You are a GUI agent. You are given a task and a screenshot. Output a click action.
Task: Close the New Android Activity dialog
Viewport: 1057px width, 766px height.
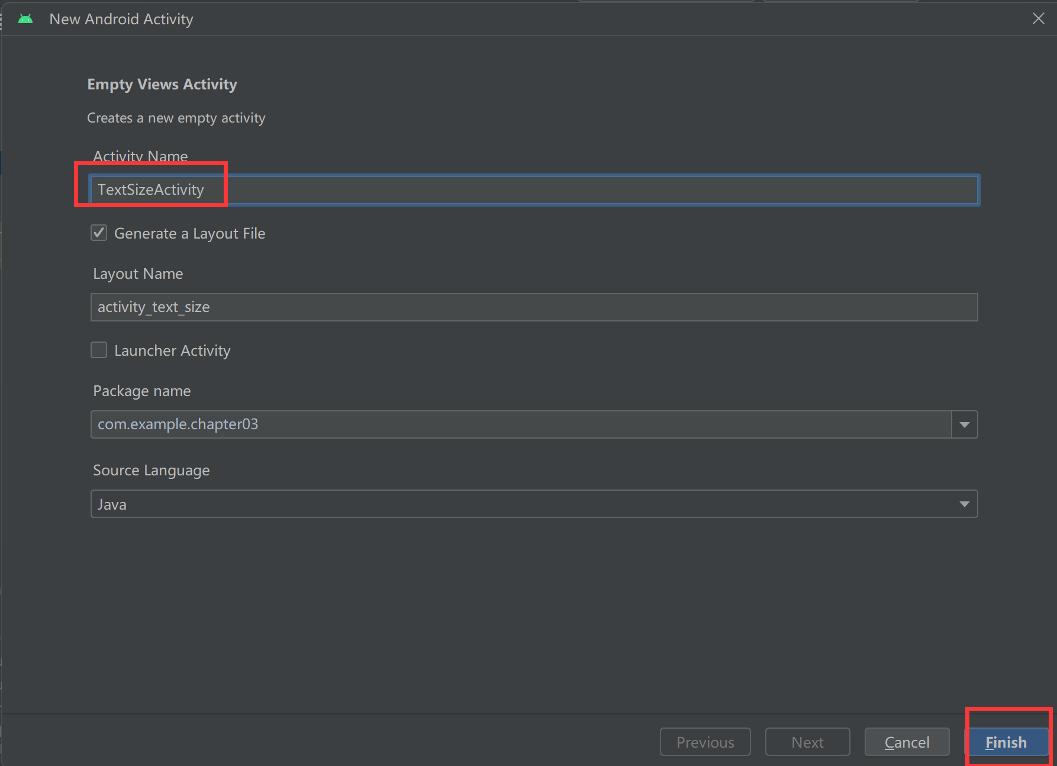(1038, 18)
